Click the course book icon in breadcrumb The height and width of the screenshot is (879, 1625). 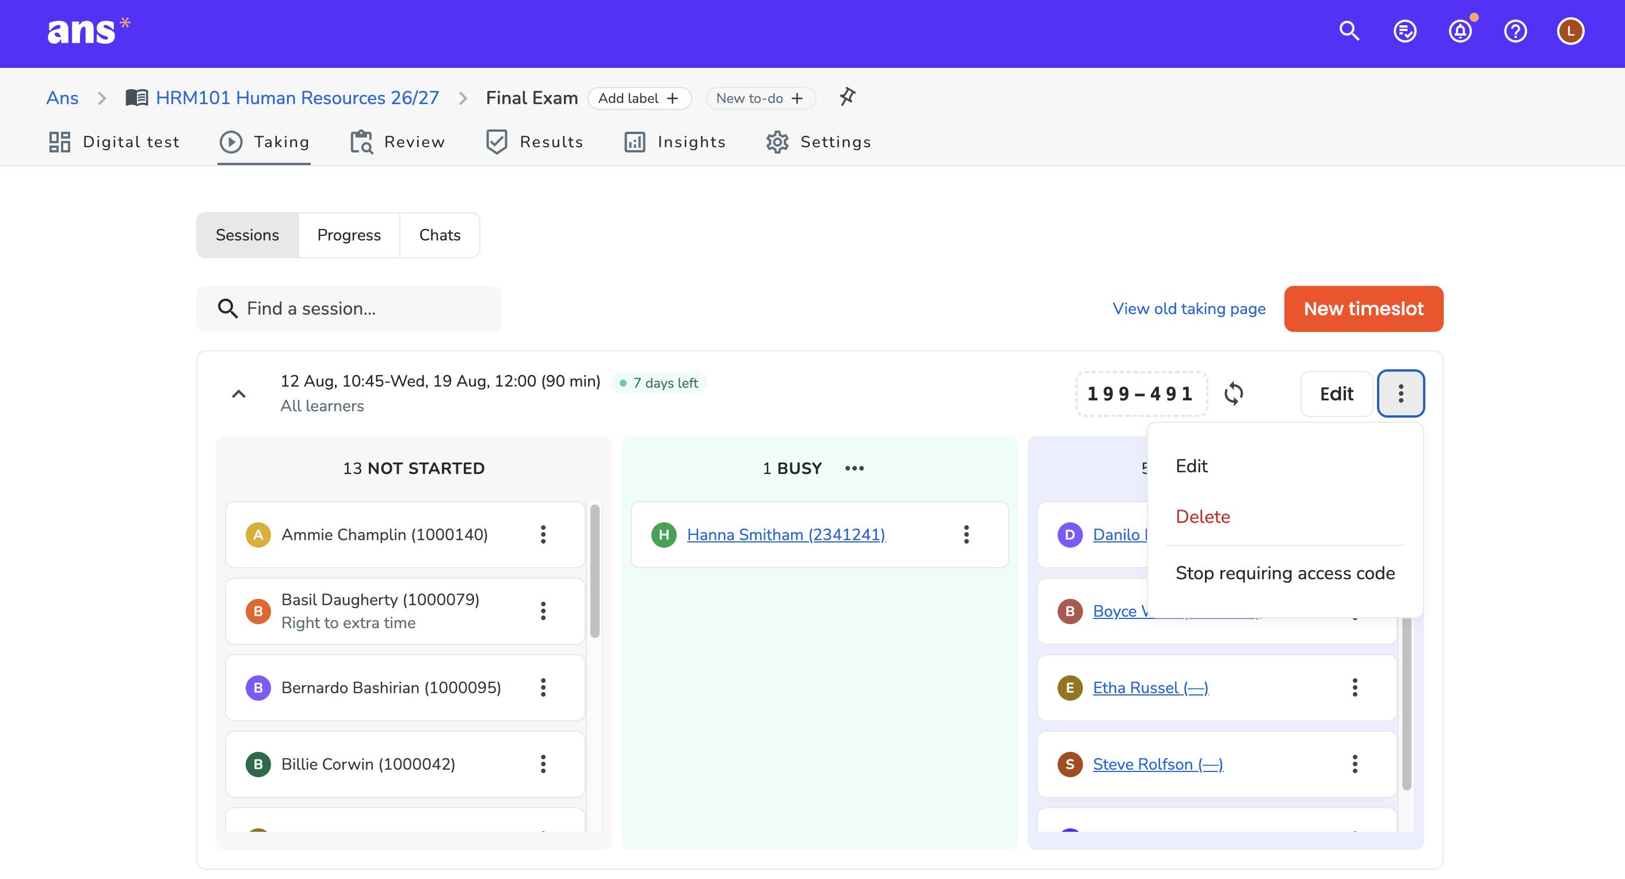point(136,98)
